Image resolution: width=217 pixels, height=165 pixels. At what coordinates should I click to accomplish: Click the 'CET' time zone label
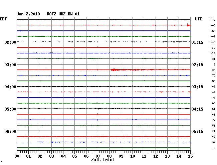pyautogui.click(x=3, y=19)
